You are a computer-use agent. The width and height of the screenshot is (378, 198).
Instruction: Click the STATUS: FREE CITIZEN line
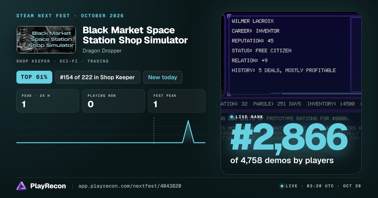[x=261, y=50]
